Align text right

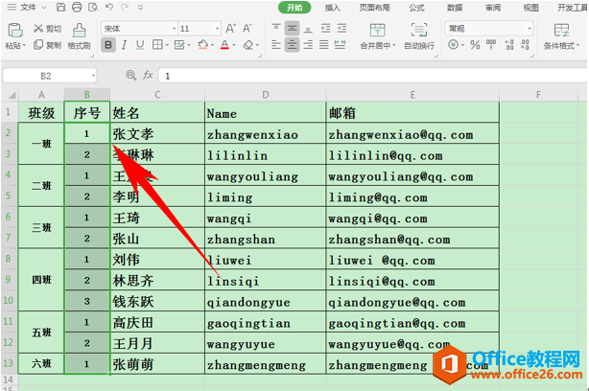[308, 45]
